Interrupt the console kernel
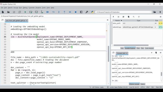Screen dimensions: 163x92 pos(152,53)
